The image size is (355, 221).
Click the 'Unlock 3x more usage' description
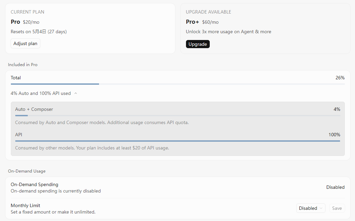(228, 32)
